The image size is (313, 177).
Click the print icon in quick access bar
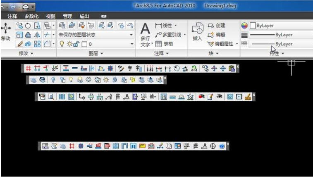coord(26,7)
